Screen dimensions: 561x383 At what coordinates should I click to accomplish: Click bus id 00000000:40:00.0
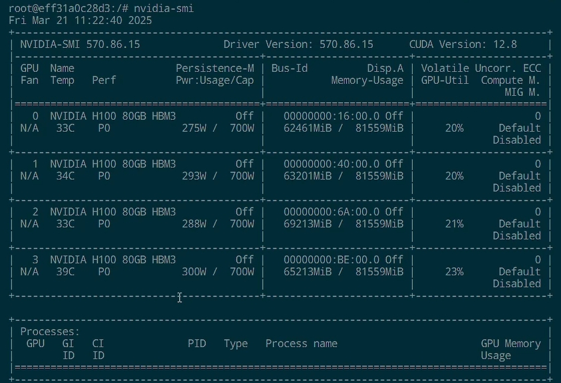(x=332, y=164)
